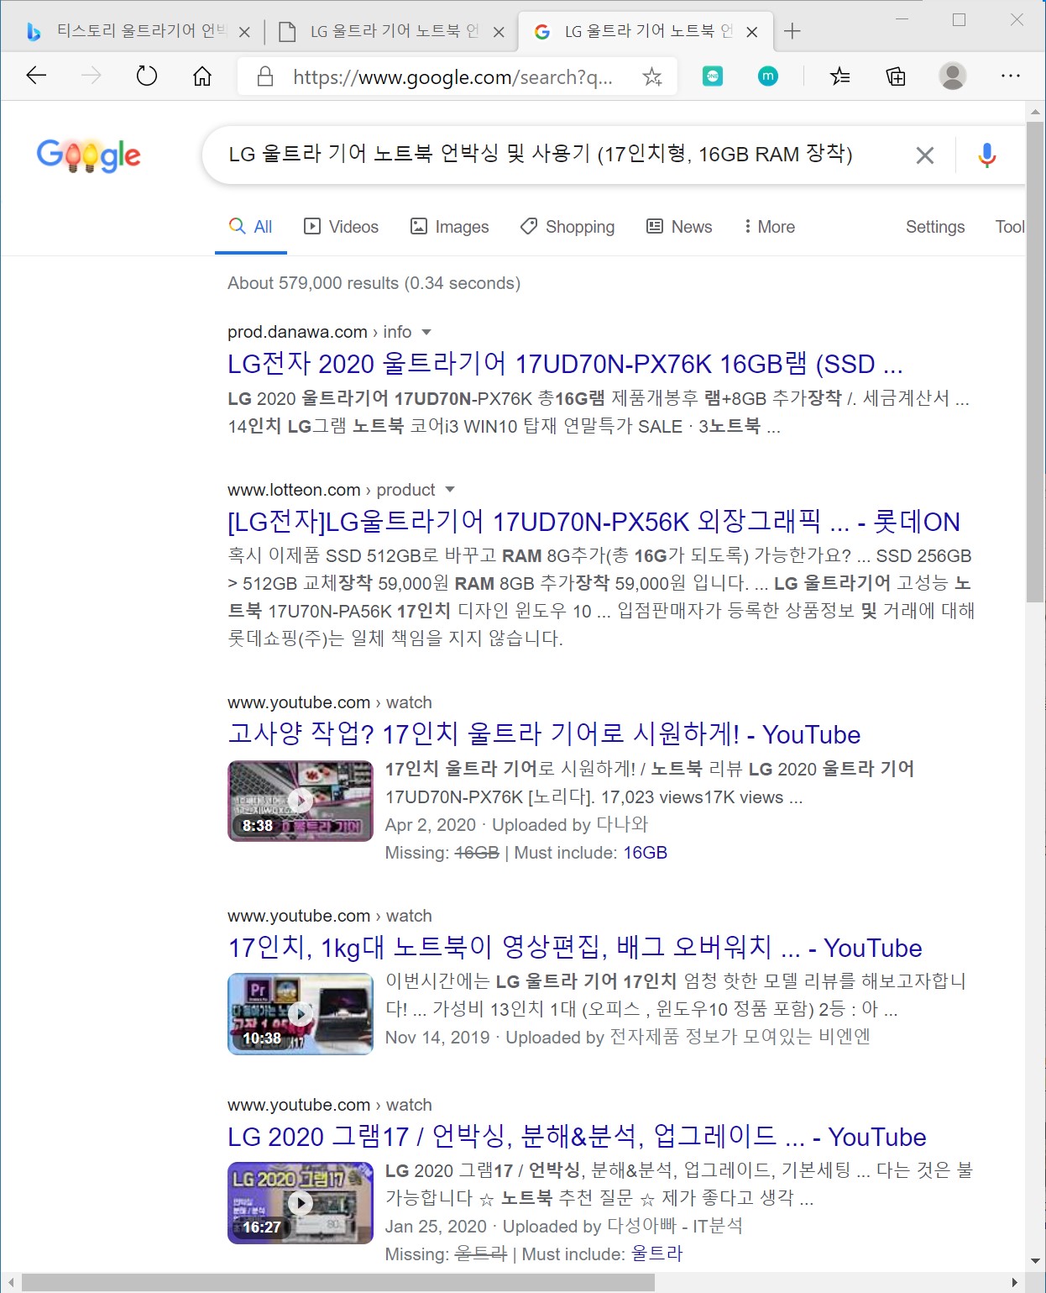
Task: Open the search Settings menu
Action: pyautogui.click(x=935, y=227)
